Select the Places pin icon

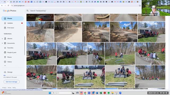(5, 57)
